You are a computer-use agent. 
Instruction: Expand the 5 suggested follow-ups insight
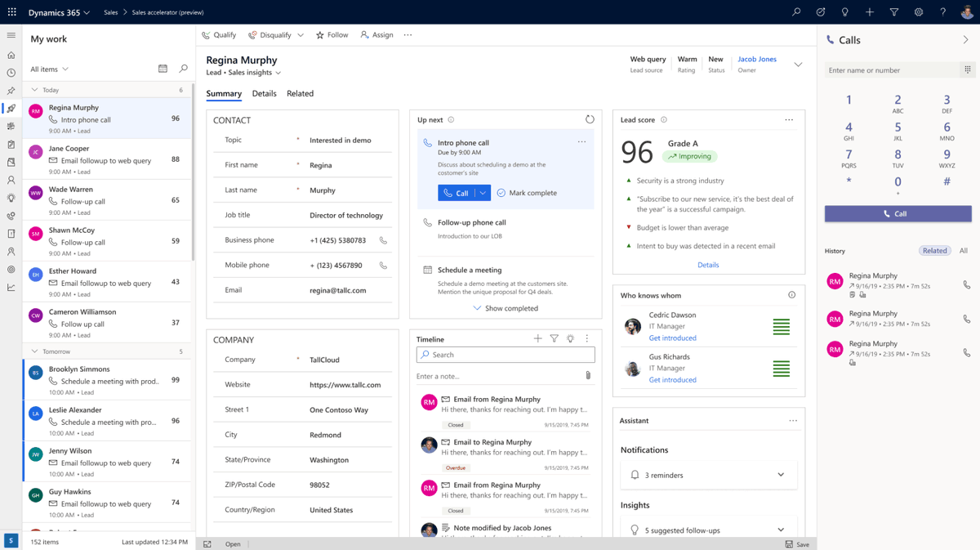pyautogui.click(x=781, y=530)
